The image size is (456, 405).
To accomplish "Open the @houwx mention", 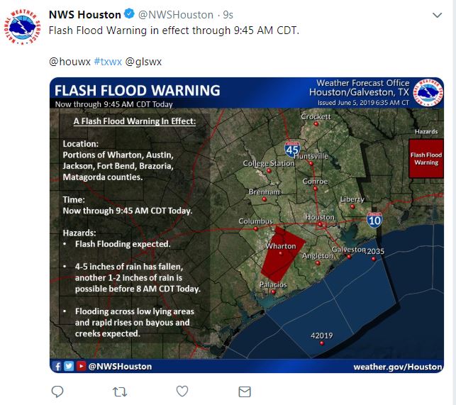I will [67, 62].
